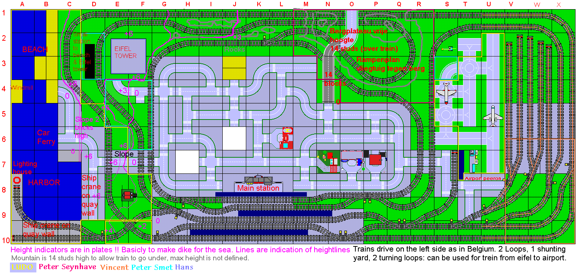
Task: Click the BEACH label
Action: [35, 49]
